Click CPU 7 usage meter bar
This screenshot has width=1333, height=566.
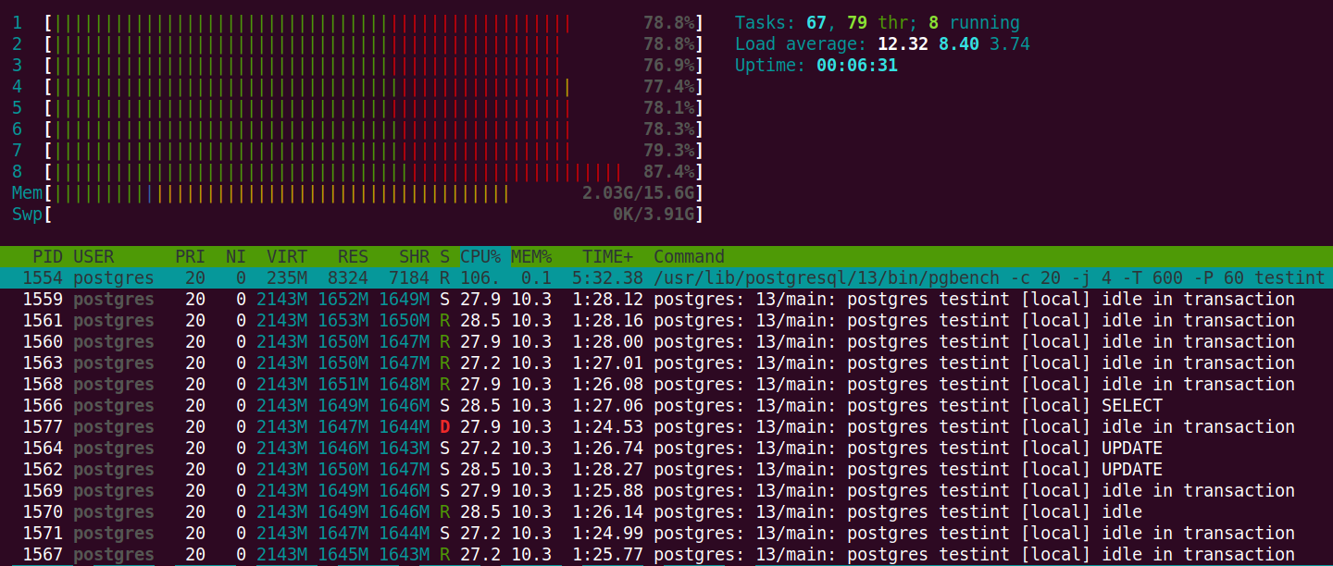[x=373, y=150]
